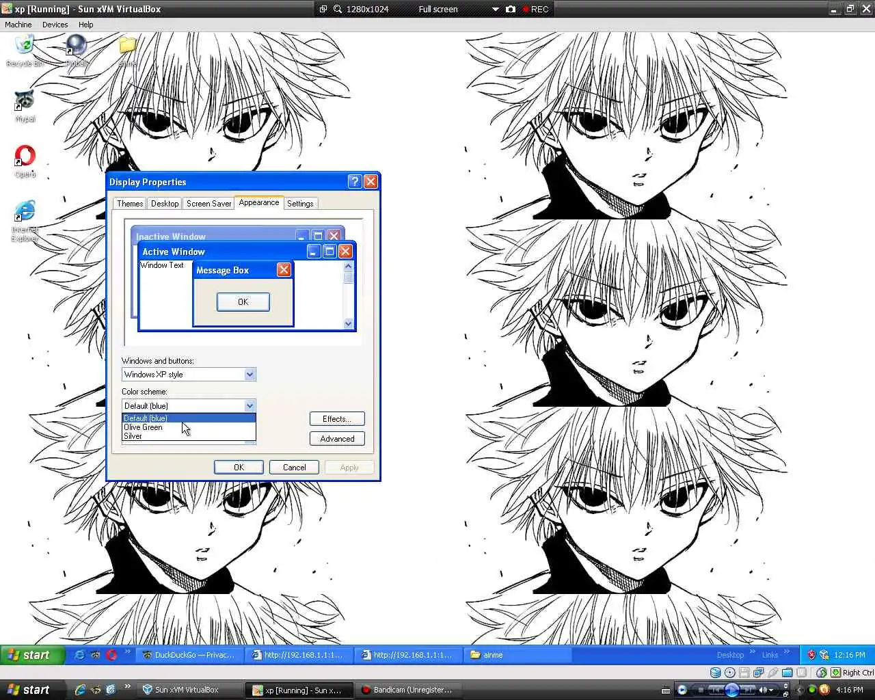Click the Mypal raccoon icon in XP quick launch
Image resolution: width=875 pixels, height=700 pixels.
(95, 655)
